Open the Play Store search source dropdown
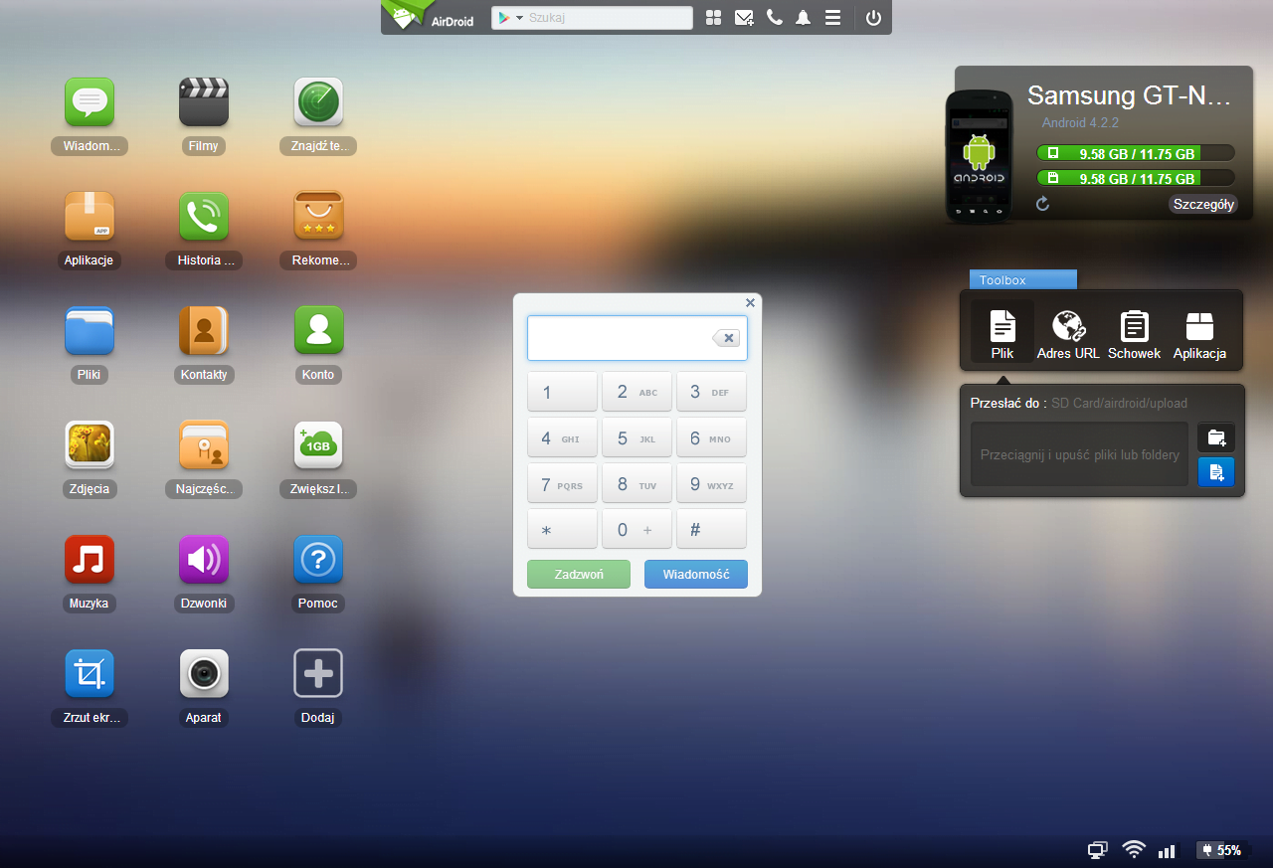The width and height of the screenshot is (1273, 868). coord(511,18)
